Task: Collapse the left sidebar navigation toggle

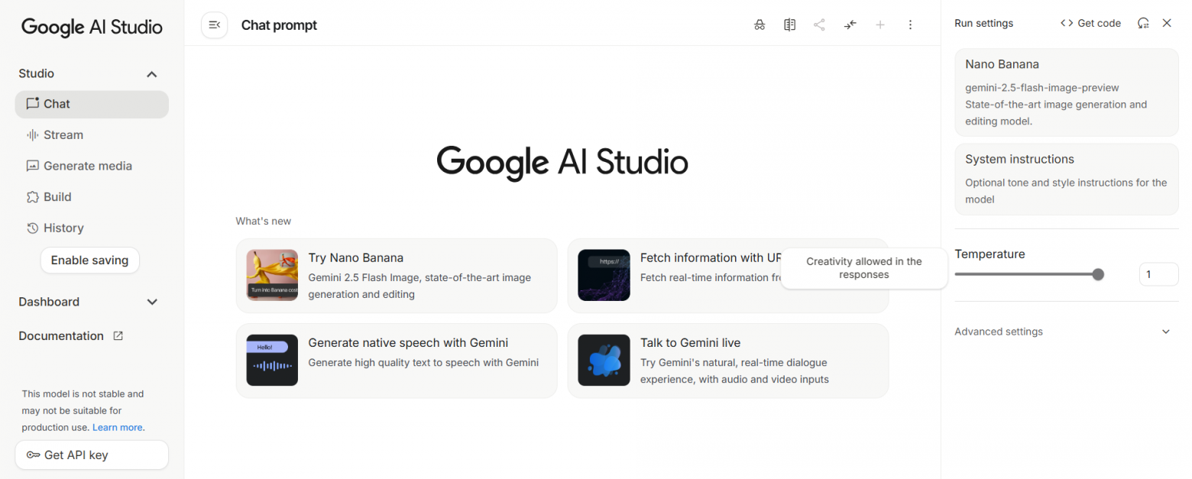Action: 215,25
